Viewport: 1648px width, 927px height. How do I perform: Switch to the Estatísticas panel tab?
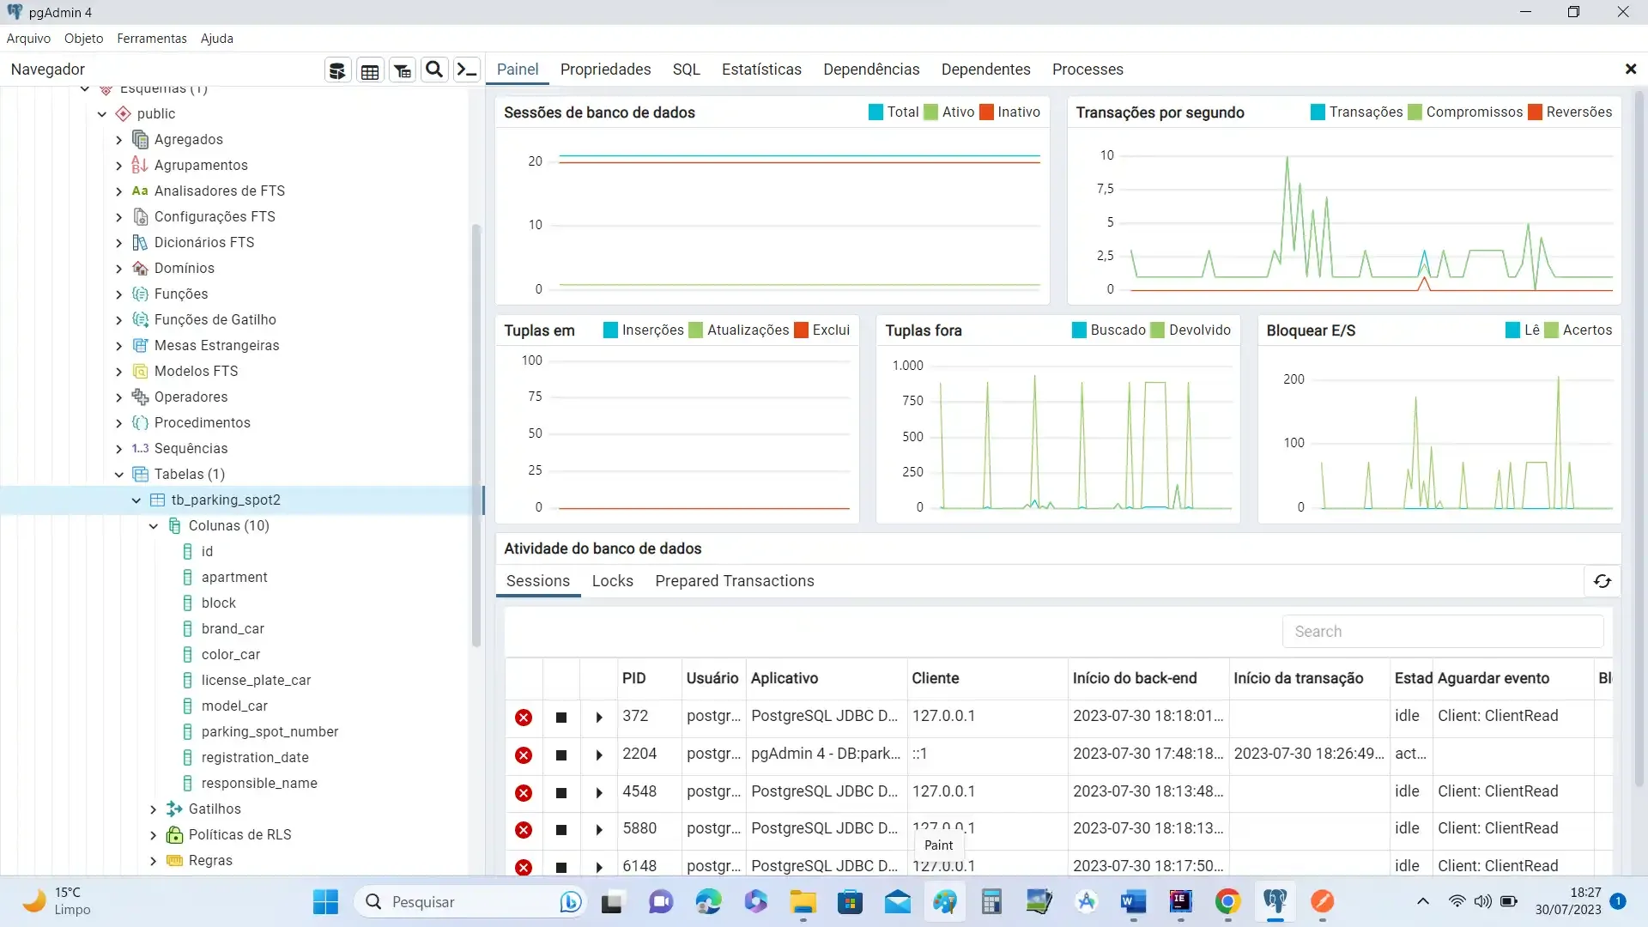(760, 69)
